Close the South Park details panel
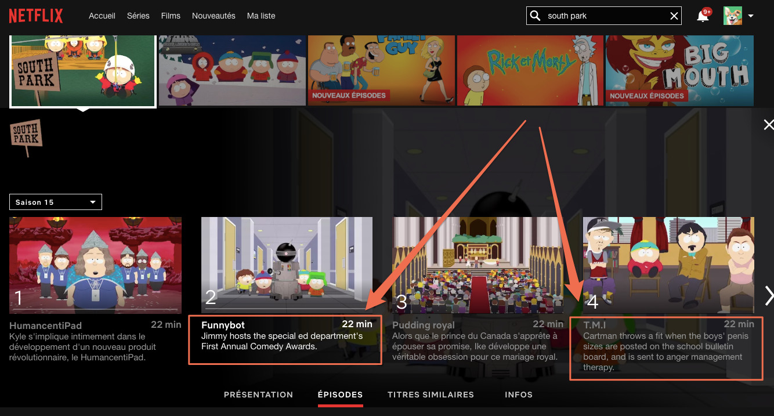 768,124
